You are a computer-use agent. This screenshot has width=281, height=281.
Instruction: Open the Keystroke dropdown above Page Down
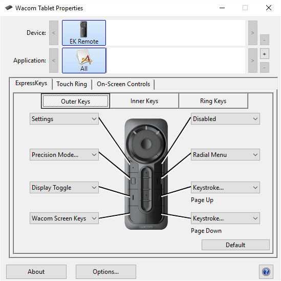225,218
